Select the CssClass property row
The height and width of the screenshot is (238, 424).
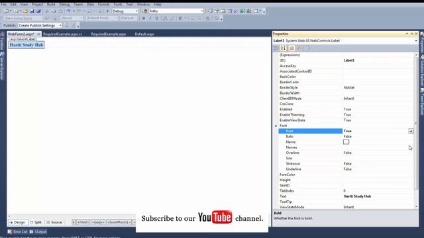coord(346,104)
